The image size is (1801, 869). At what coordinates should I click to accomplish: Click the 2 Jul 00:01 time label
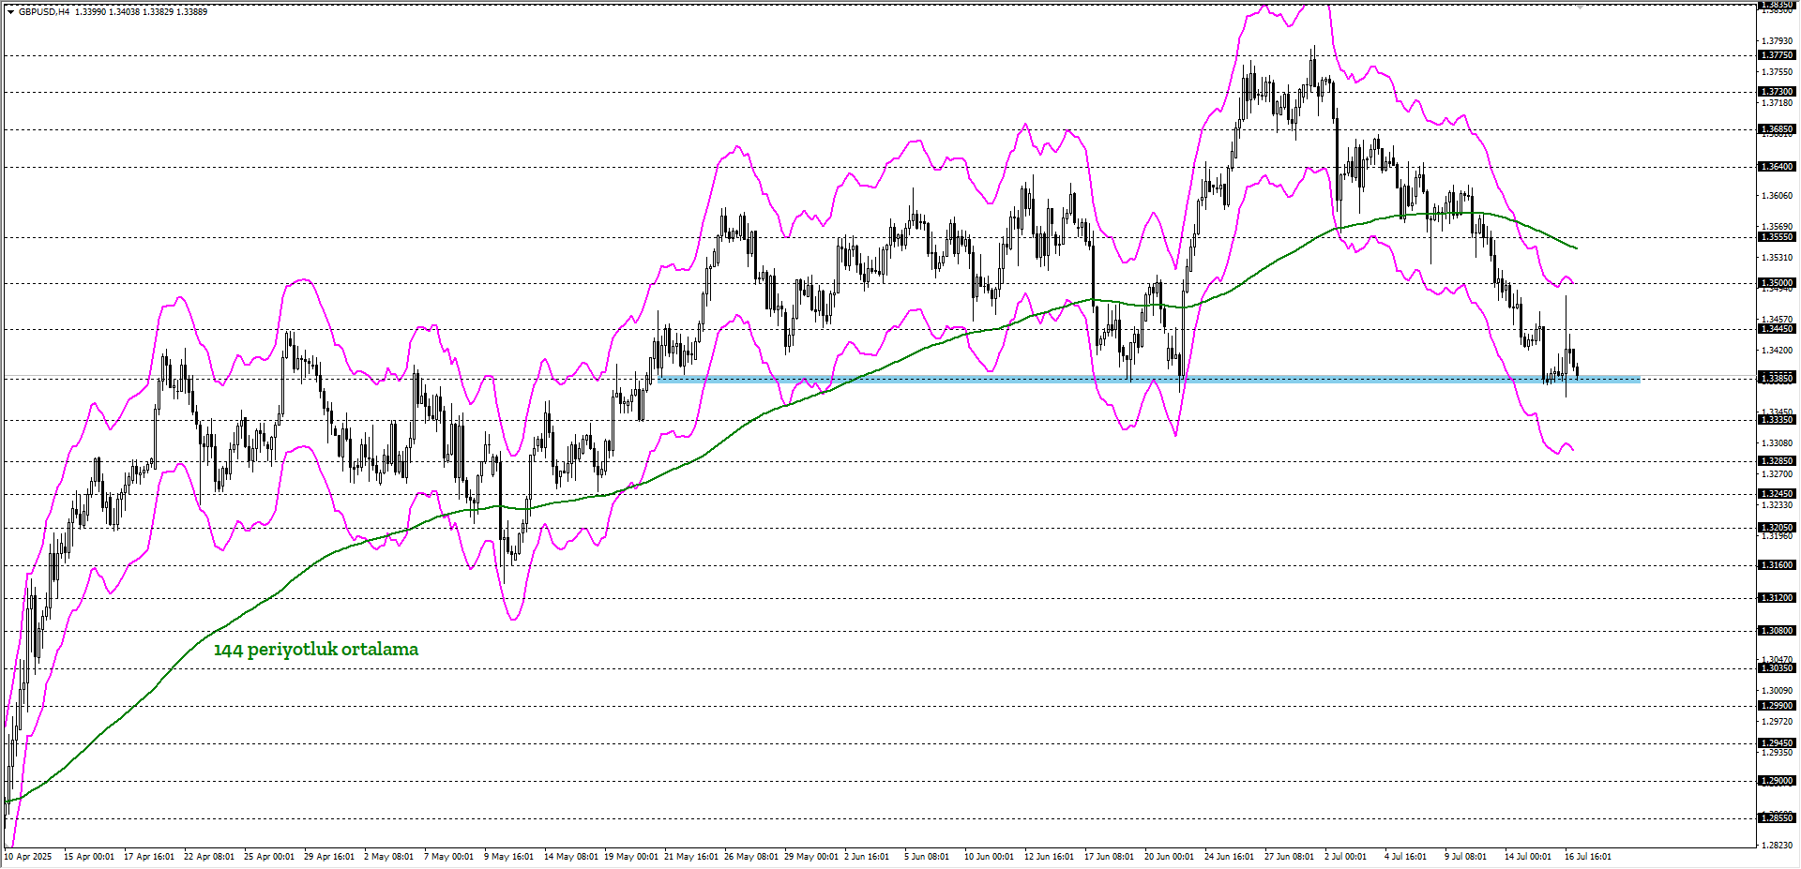coord(1345,857)
